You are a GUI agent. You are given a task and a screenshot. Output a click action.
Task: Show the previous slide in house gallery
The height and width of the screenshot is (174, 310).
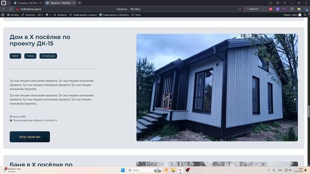pyautogui.click(x=140, y=88)
